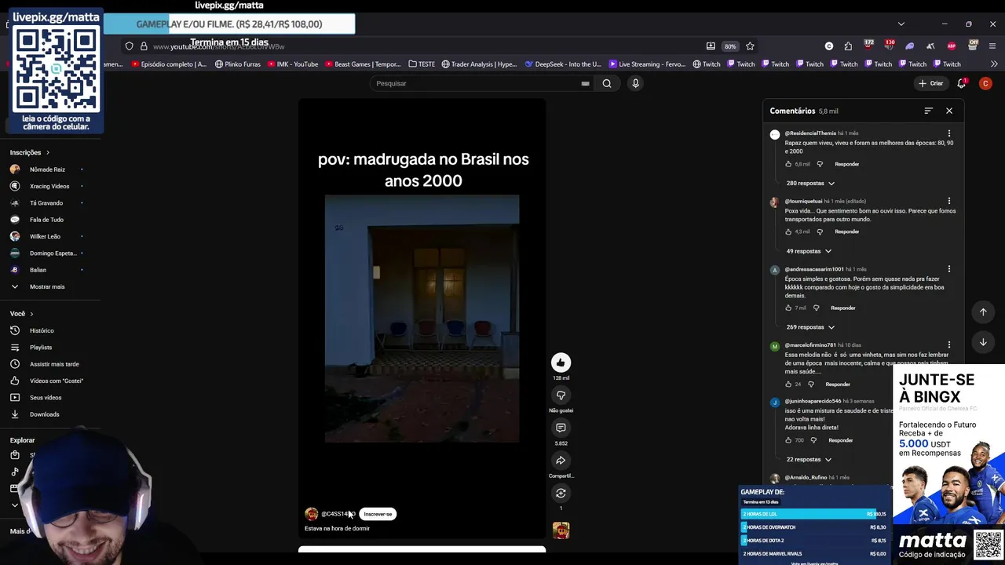Expand 22 respostas

tap(809, 460)
